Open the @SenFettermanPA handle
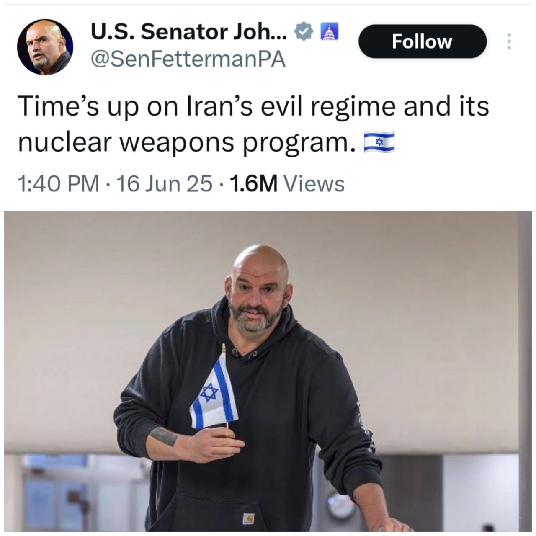This screenshot has height=536, width=536. [188, 59]
